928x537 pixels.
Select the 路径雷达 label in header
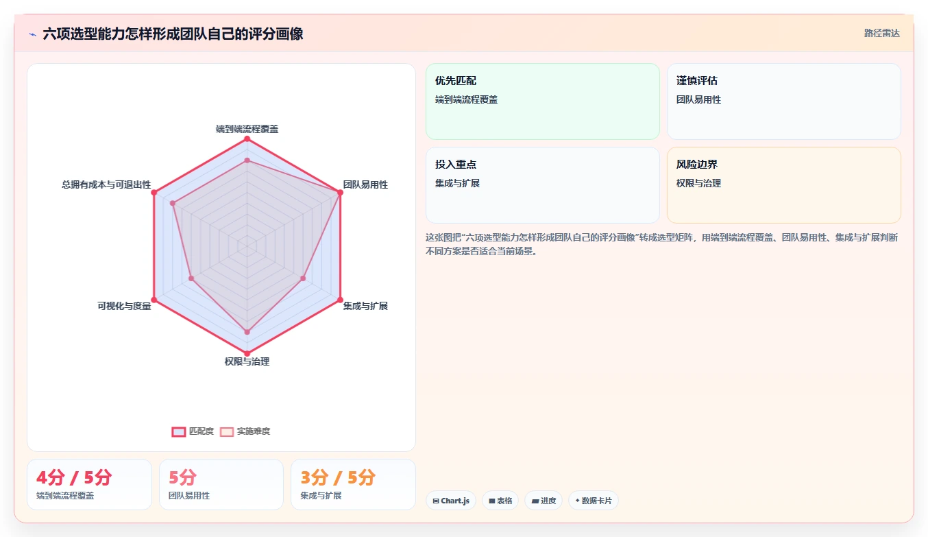(881, 33)
